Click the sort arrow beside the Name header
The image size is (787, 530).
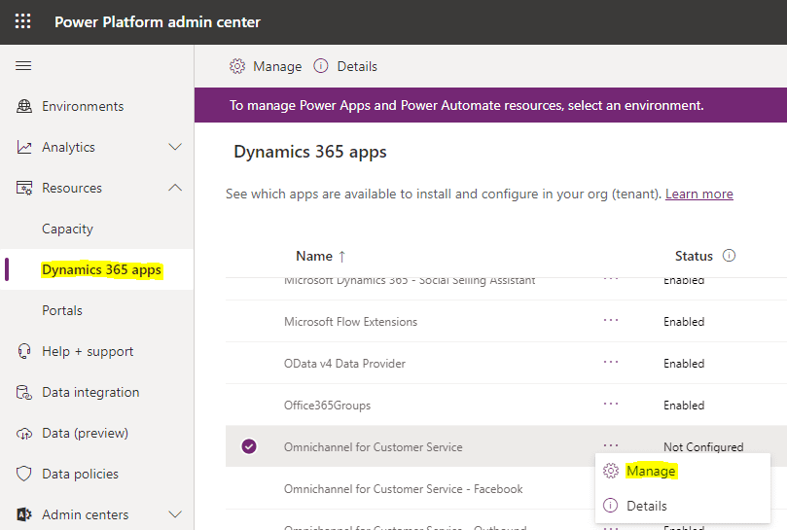(341, 257)
